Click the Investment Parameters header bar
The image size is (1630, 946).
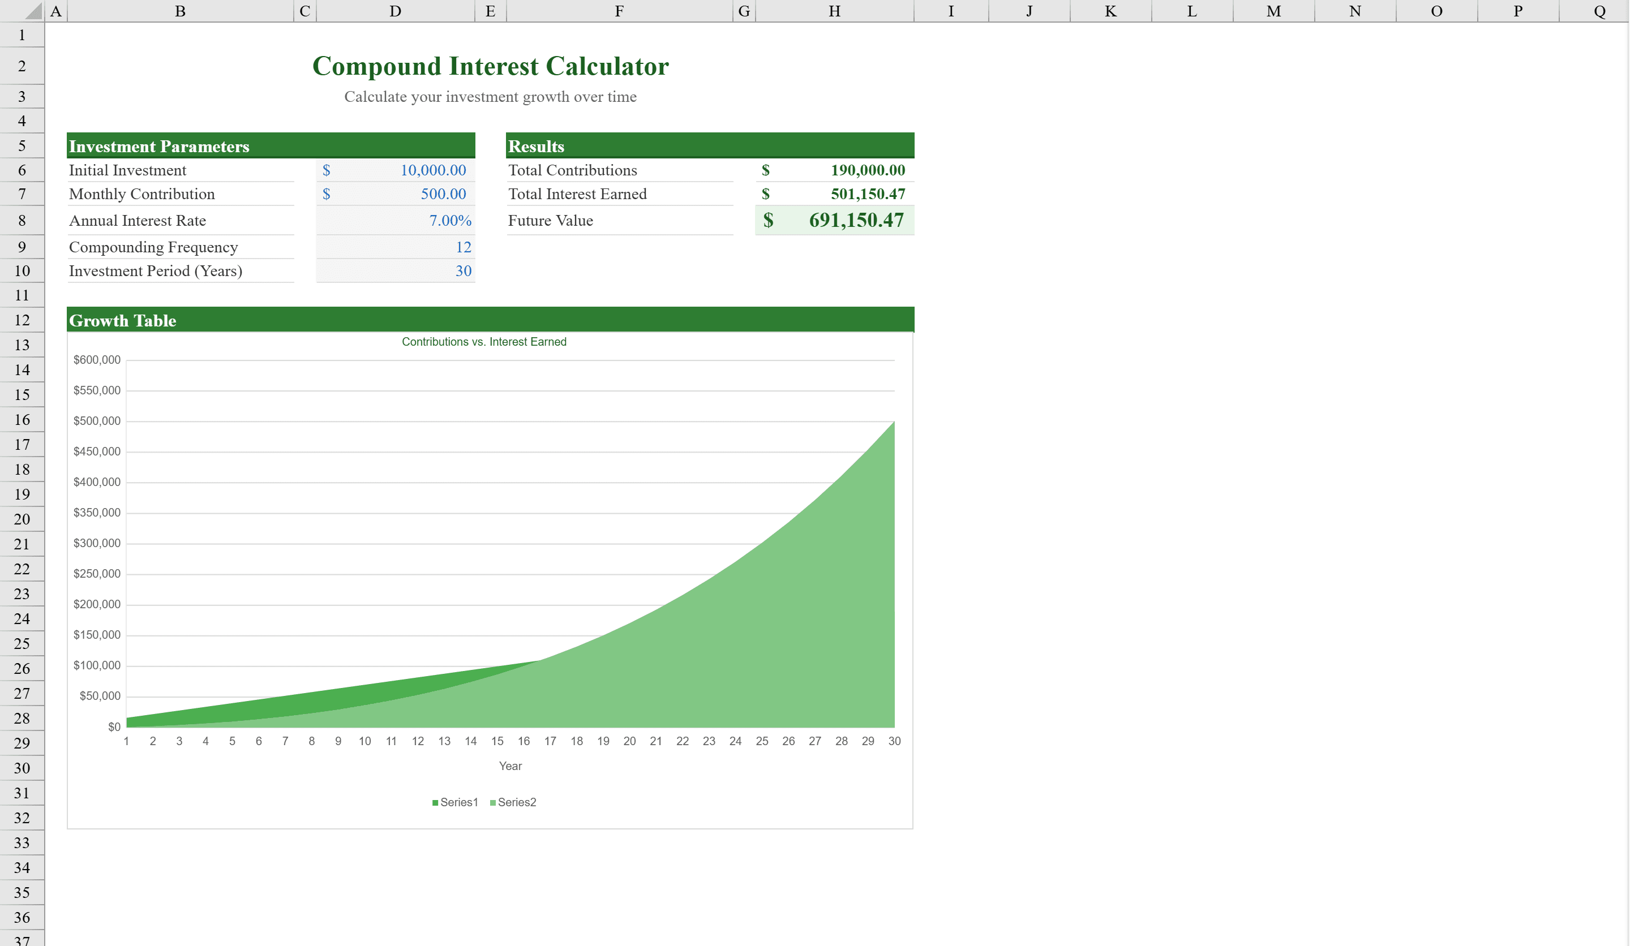(x=272, y=146)
